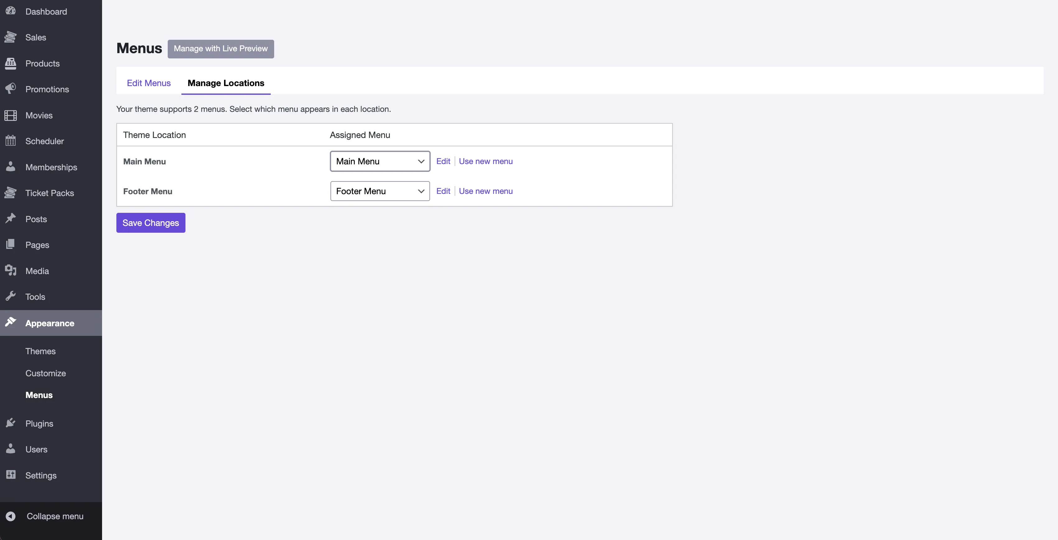Screen dimensions: 1058x540
Task: Click the Sales ticket icon
Action: click(11, 37)
